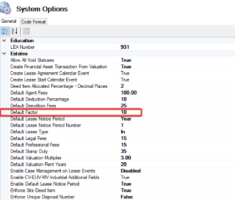Collapse the Estates category
The image size is (235, 200).
click(4, 54)
